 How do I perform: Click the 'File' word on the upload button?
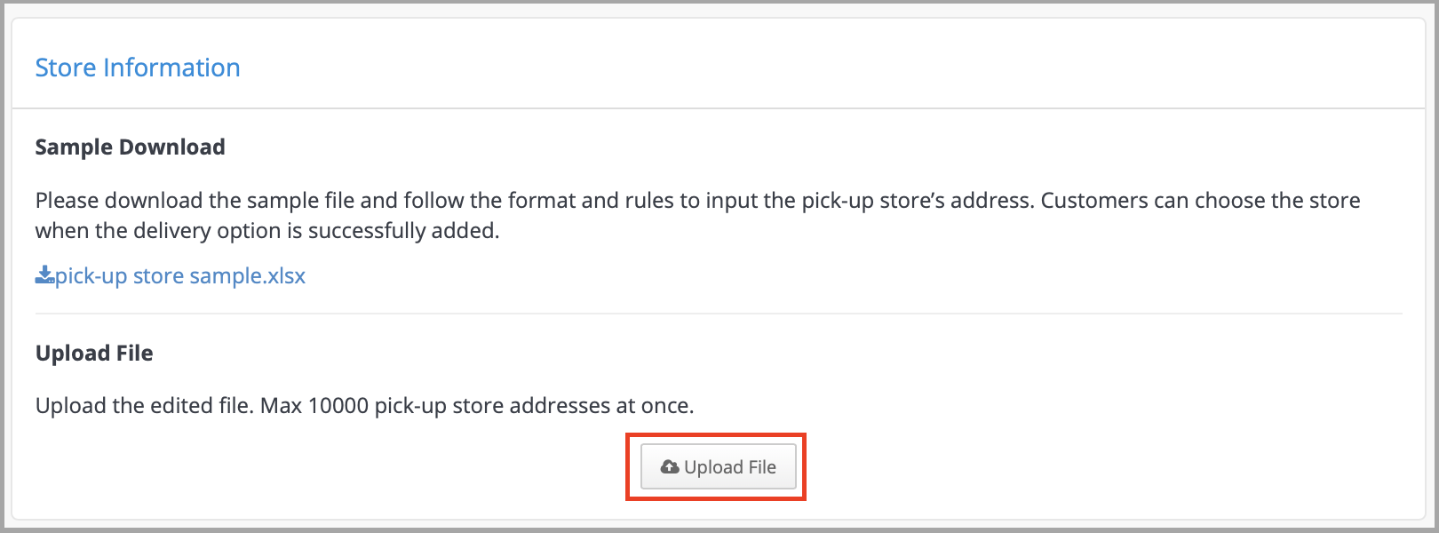point(762,467)
